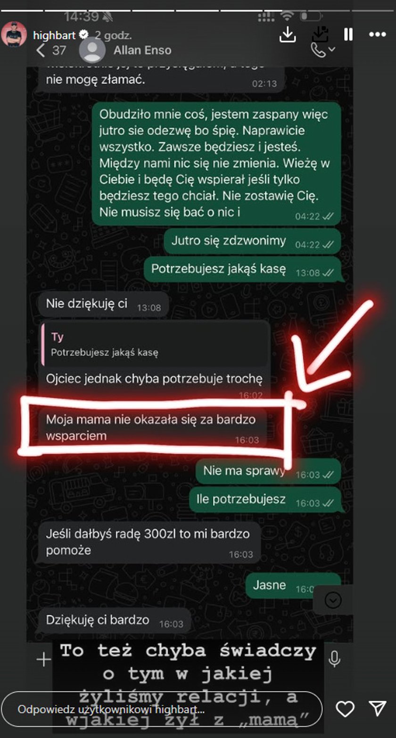
Task: Open the highbart profile avatar
Action: pyautogui.click(x=14, y=34)
